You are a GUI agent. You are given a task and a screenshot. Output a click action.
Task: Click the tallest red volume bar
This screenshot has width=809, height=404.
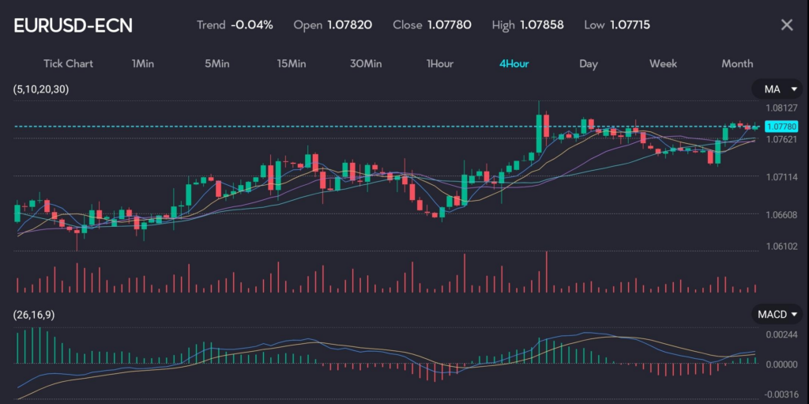tap(546, 273)
